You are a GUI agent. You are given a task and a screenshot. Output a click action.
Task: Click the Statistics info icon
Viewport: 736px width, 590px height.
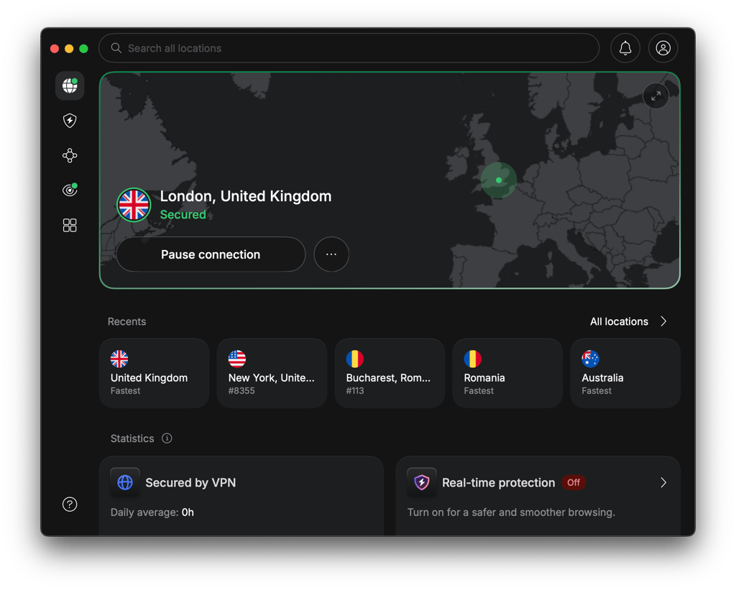(167, 438)
